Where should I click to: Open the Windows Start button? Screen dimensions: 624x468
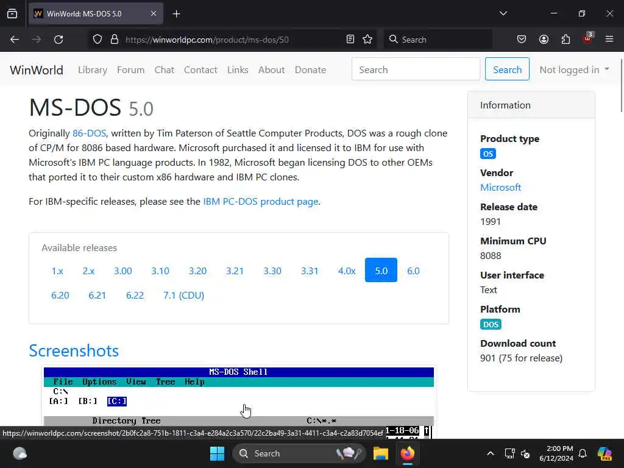click(218, 453)
